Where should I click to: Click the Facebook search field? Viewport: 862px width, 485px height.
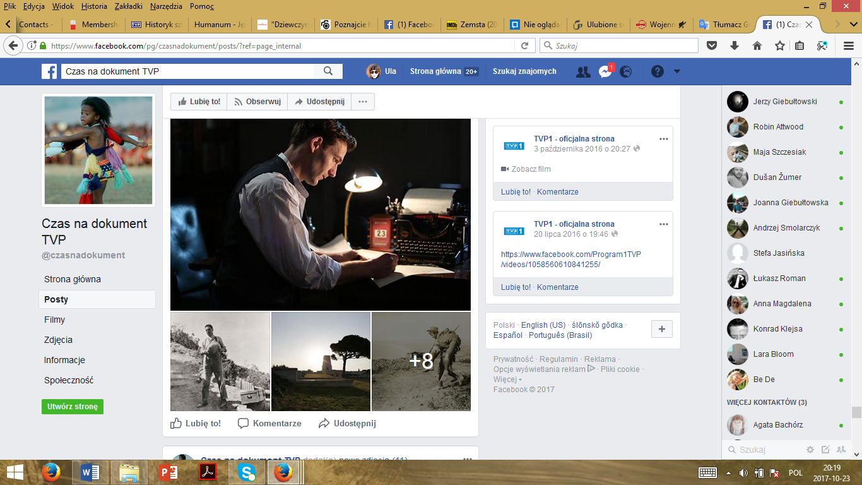(x=187, y=71)
